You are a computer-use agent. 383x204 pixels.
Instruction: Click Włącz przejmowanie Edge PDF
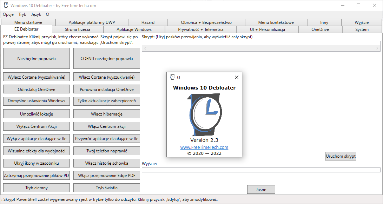107,176
